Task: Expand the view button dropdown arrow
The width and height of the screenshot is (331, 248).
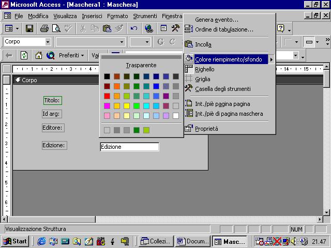Action: pos(17,28)
